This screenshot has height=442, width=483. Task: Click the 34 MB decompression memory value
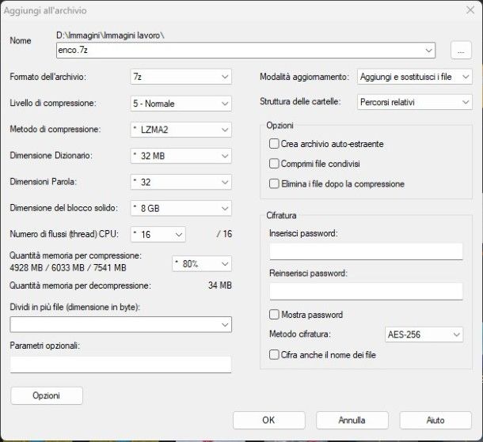219,285
